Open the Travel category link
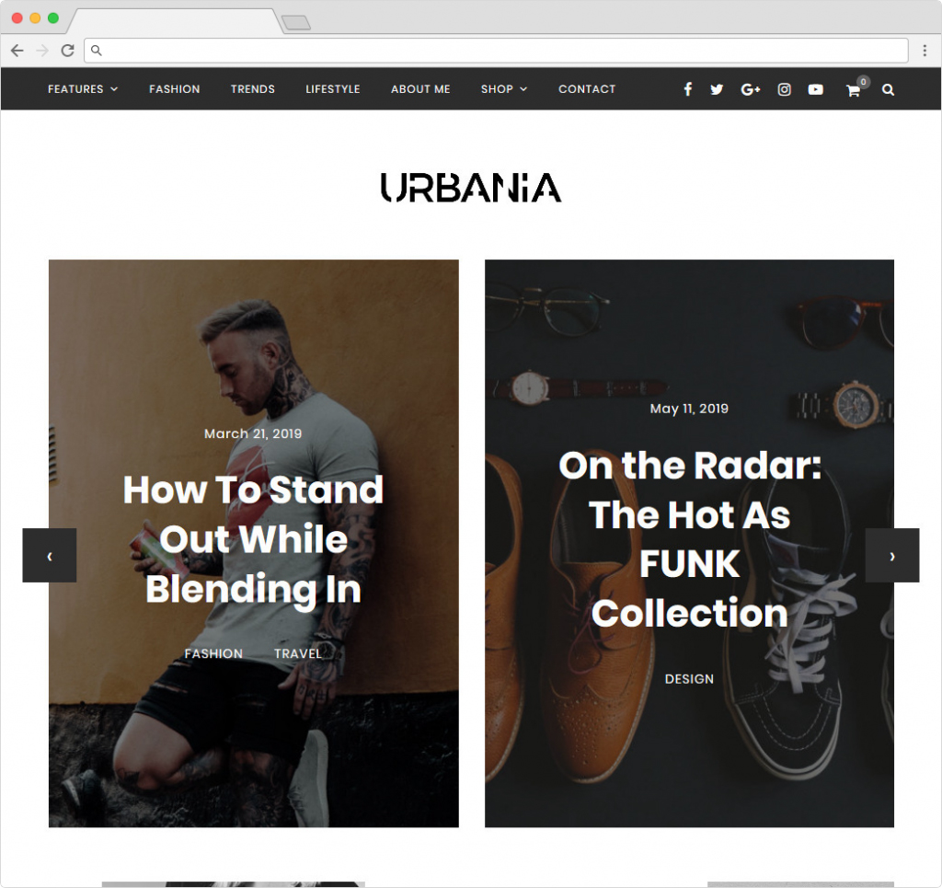The image size is (942, 888). point(297,653)
